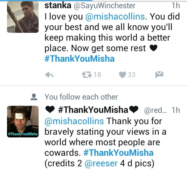
Task: Send stanka's tweet via direct message envelope
Action: click(159, 75)
